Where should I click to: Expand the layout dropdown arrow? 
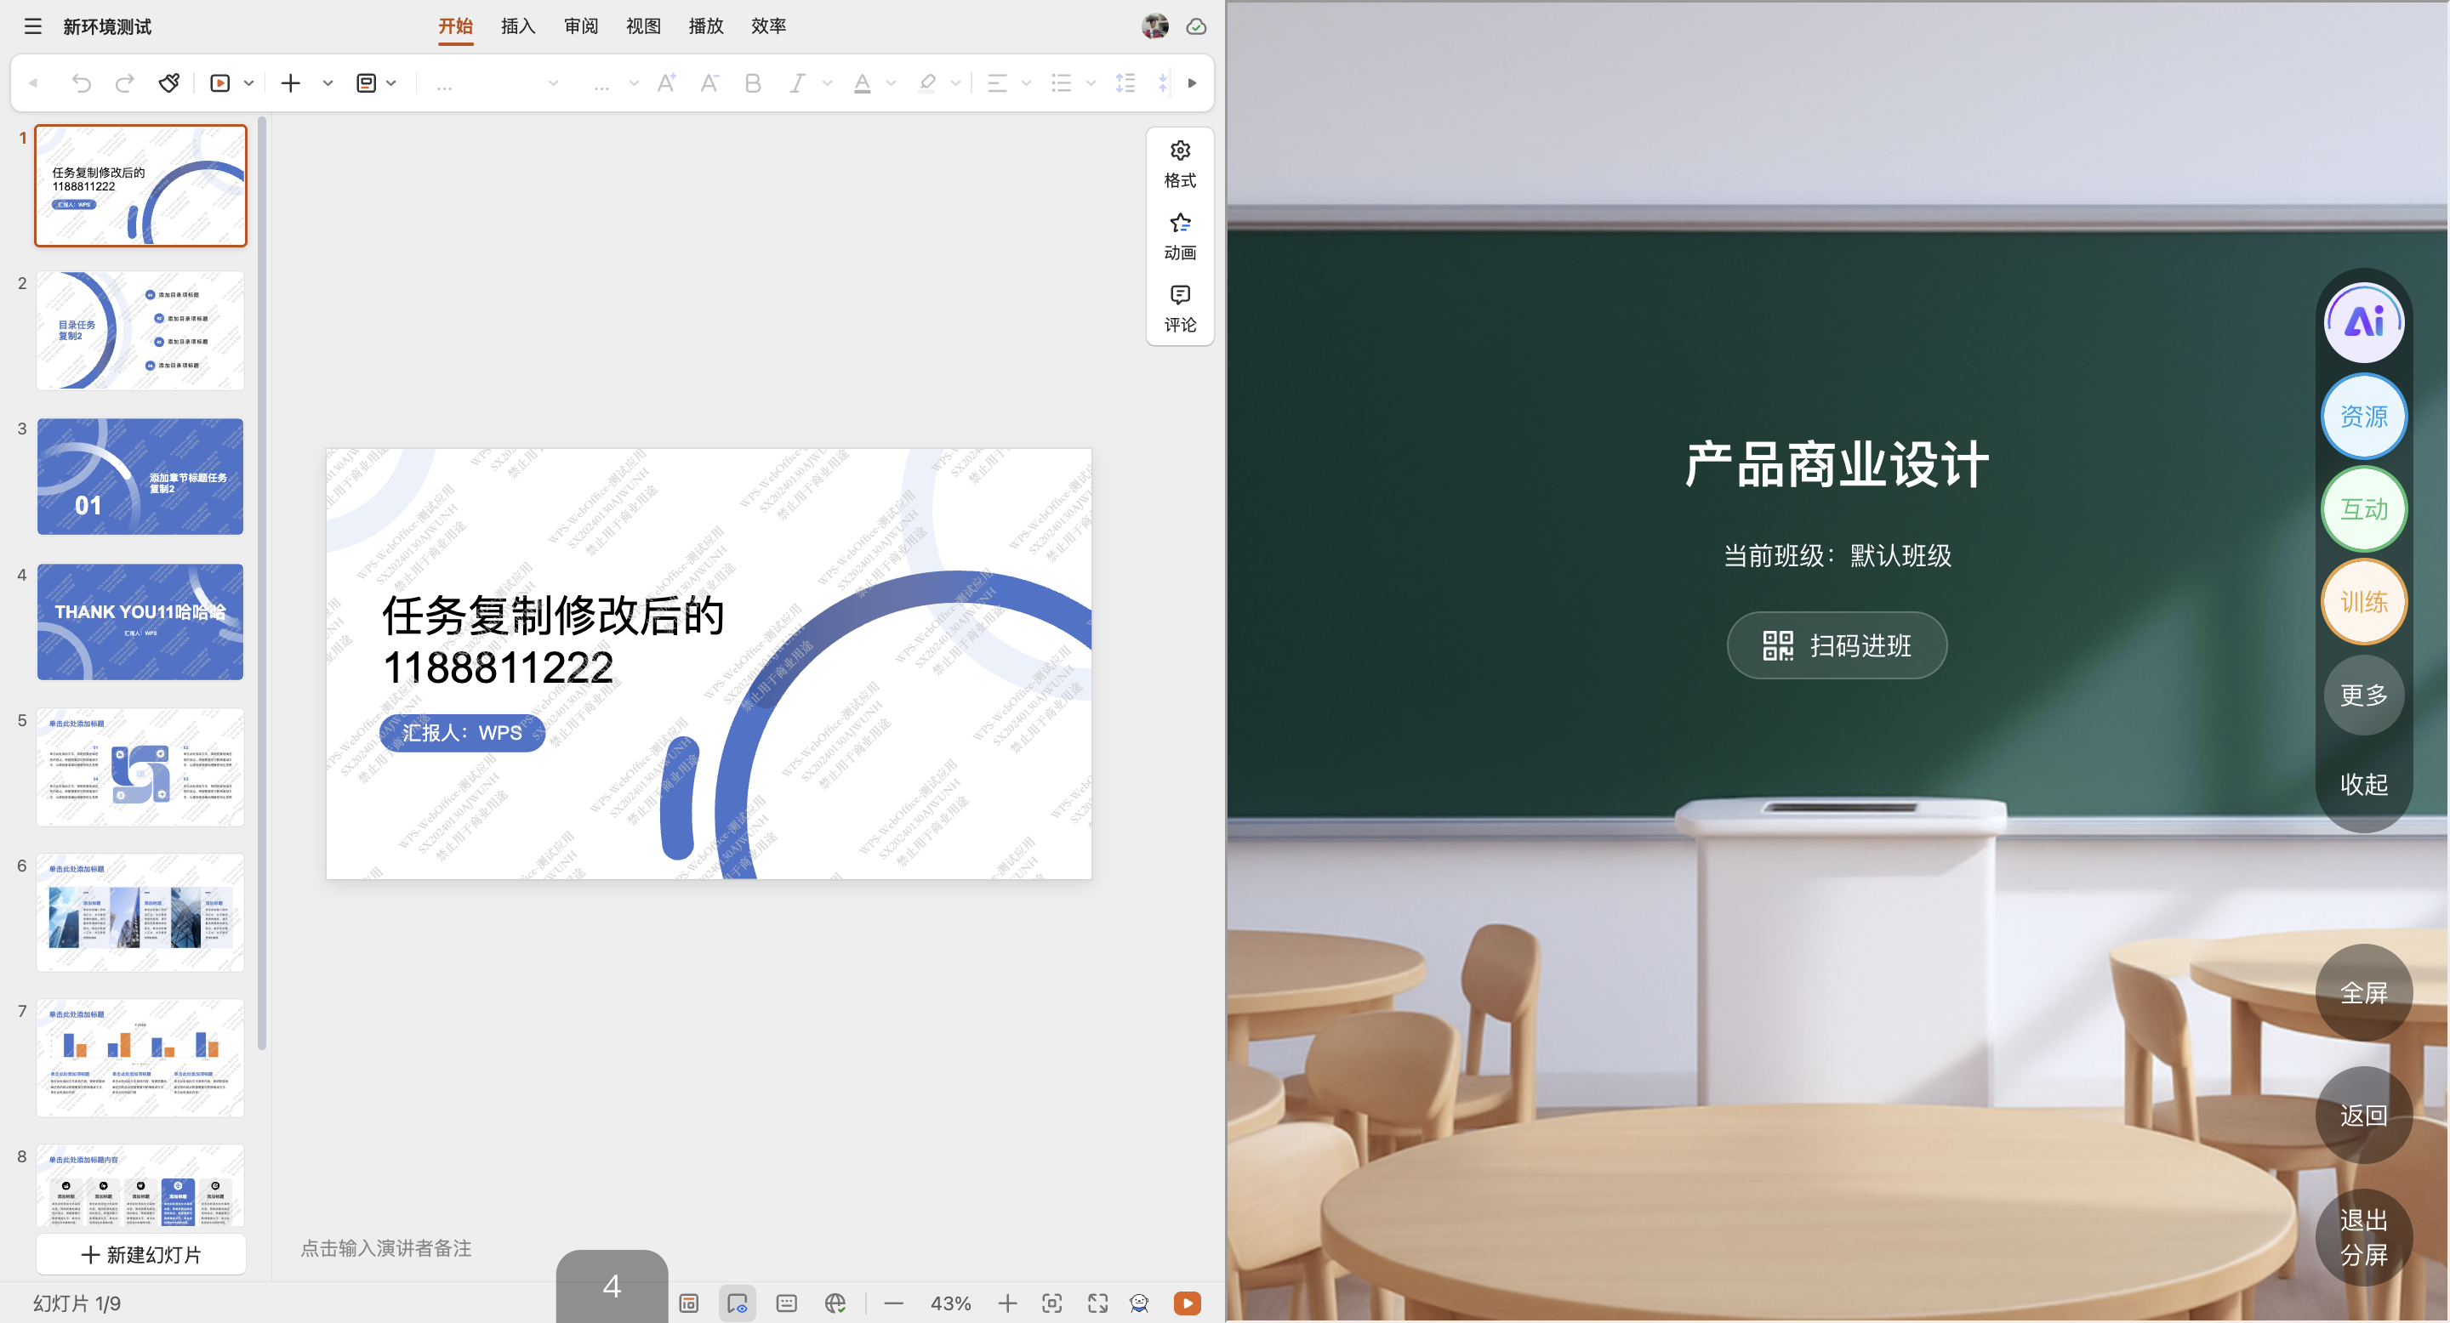pos(391,83)
